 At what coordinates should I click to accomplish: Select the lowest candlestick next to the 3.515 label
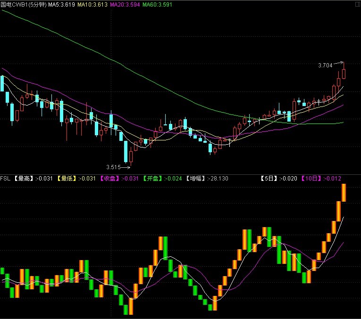point(131,156)
